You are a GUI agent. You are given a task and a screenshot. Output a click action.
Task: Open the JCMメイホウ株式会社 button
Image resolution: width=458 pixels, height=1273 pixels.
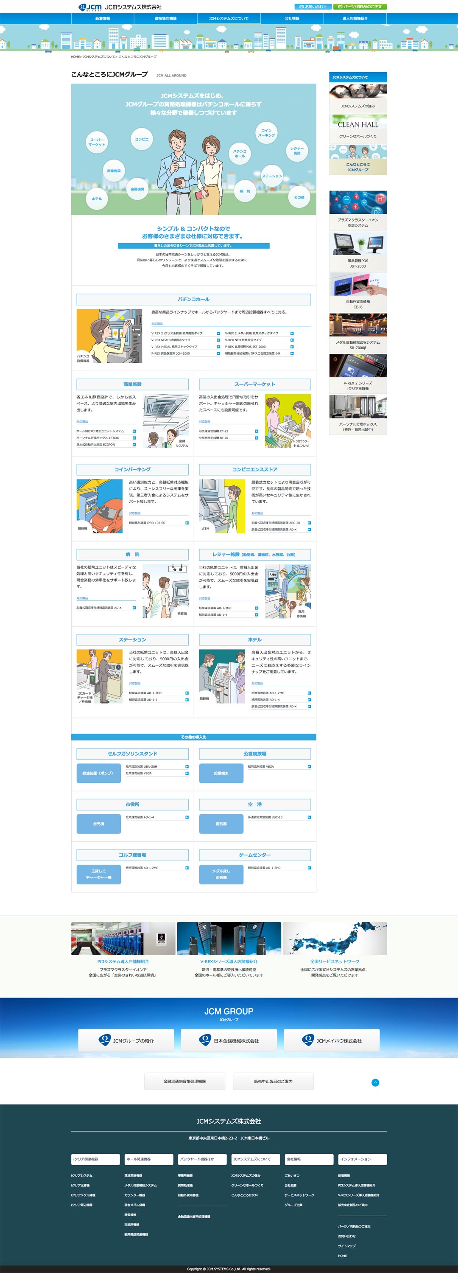pyautogui.click(x=332, y=1040)
